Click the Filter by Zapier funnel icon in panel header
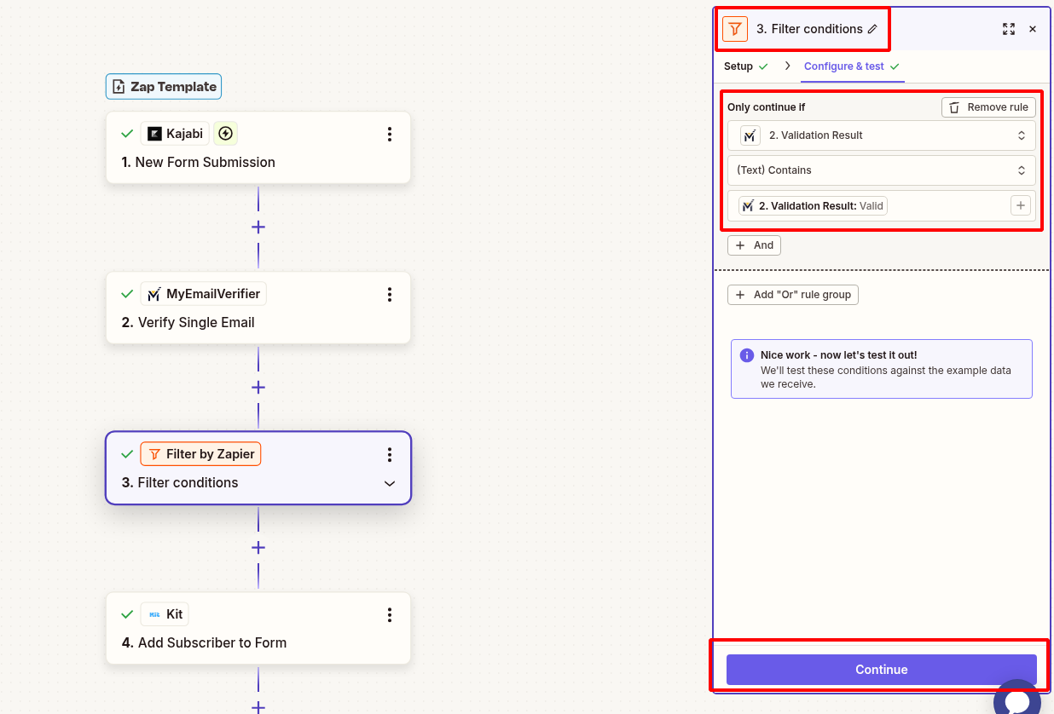 tap(734, 28)
